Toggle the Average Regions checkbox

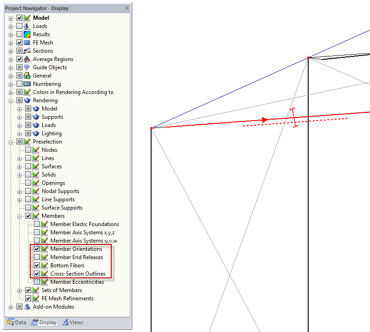(19, 59)
